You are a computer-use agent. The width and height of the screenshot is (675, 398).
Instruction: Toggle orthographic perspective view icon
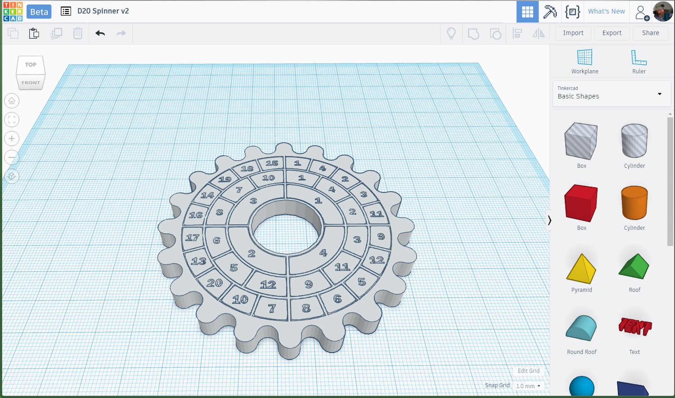point(12,176)
